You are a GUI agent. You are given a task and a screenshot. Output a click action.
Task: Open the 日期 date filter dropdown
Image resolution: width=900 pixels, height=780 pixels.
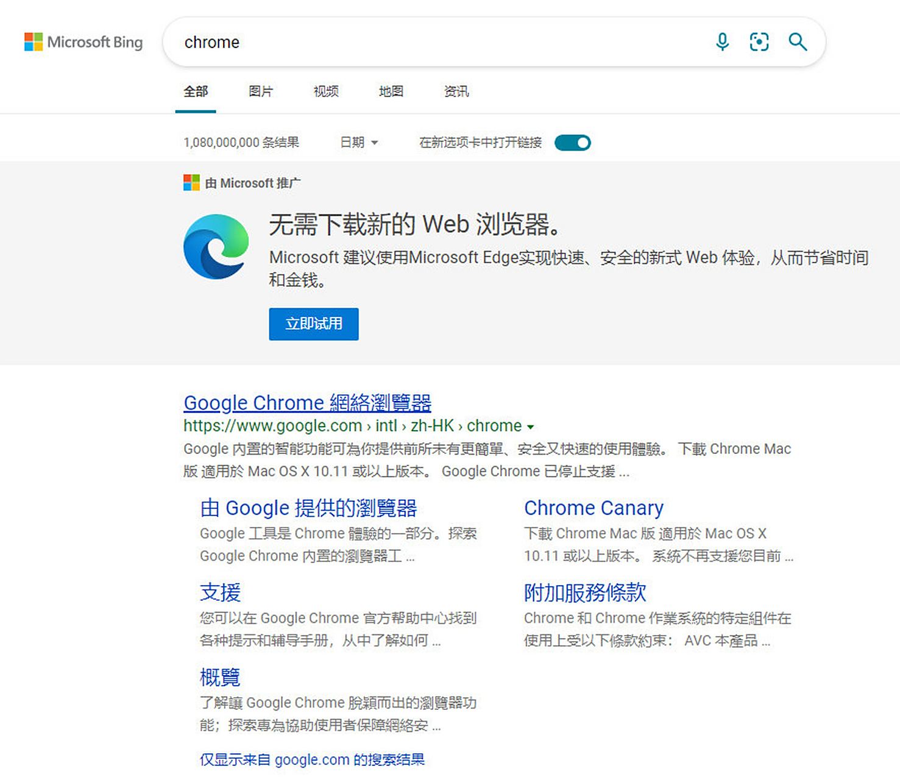click(x=359, y=143)
